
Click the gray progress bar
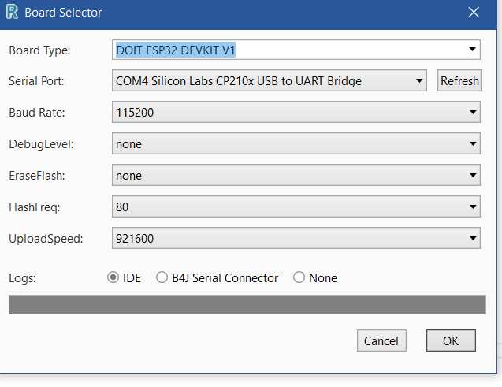click(x=247, y=305)
